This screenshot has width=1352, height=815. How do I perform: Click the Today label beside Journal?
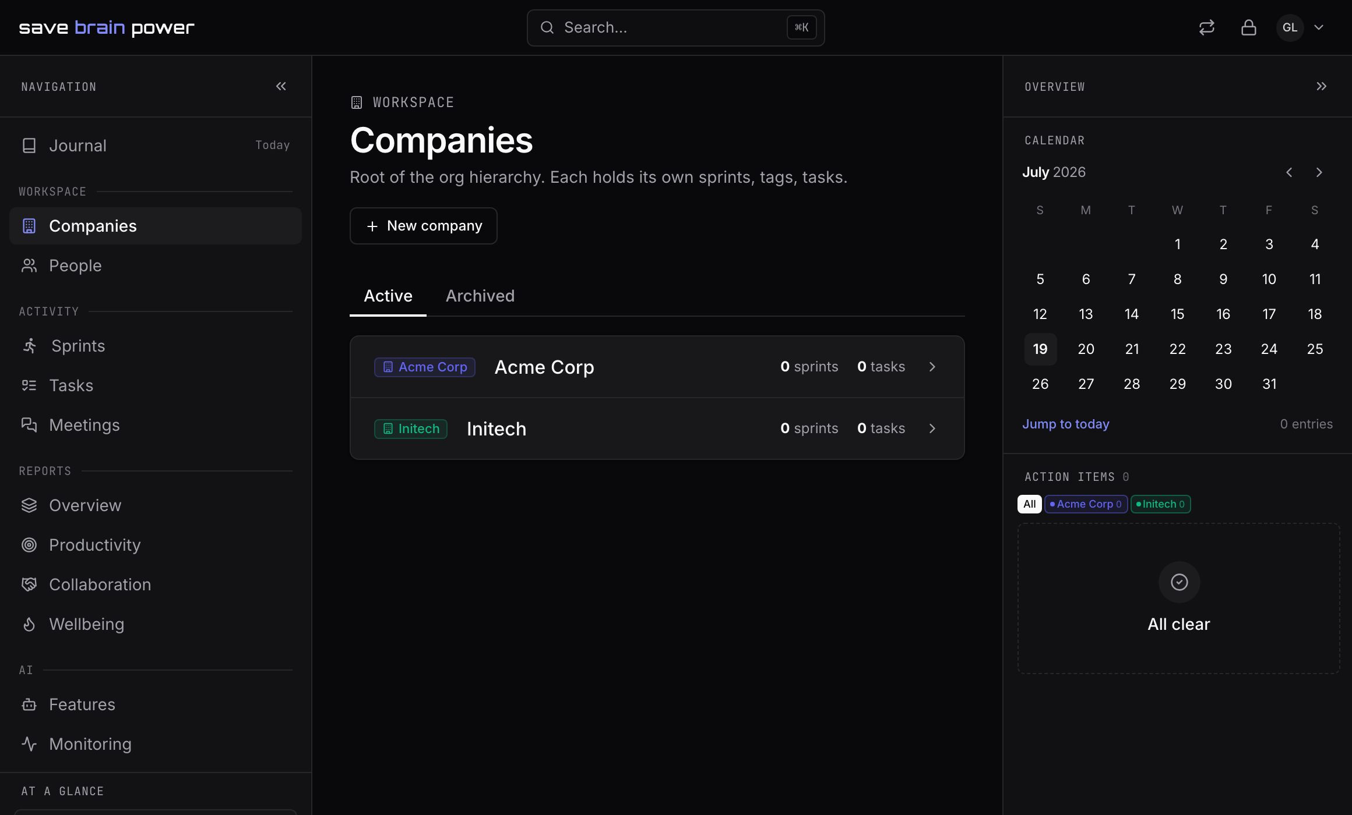(273, 145)
